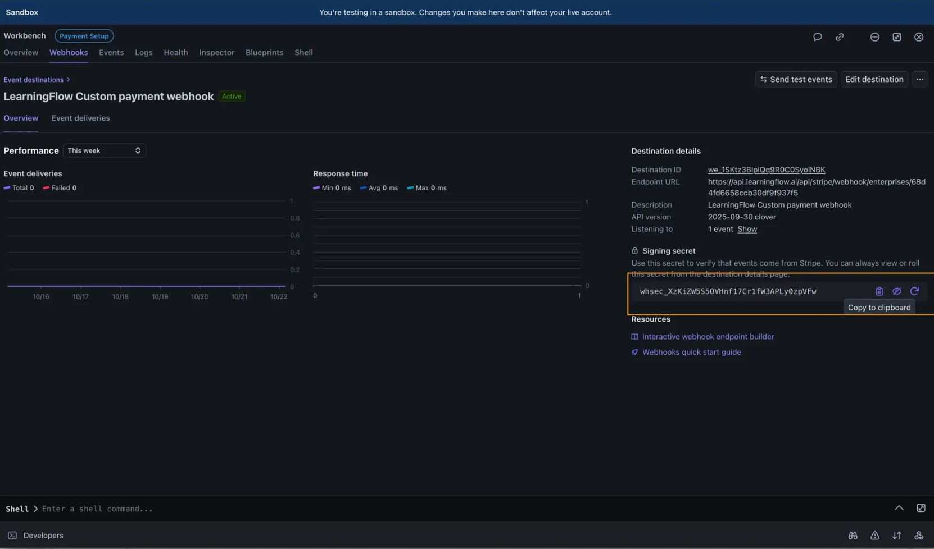The image size is (934, 549).
Task: Click the Send test events button
Action: [x=796, y=79]
